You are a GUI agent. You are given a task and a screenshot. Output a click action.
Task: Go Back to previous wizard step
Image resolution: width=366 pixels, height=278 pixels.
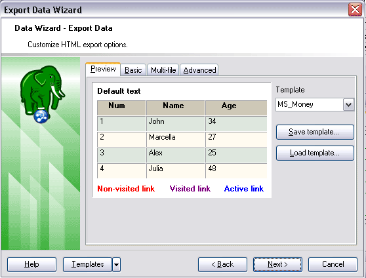(x=222, y=264)
